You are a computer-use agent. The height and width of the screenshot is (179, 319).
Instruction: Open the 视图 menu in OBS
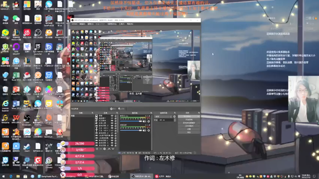(x=90, y=24)
